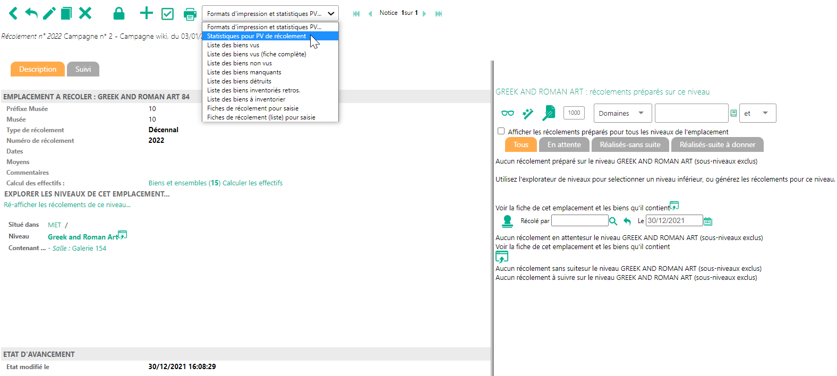
Task: Click 'Calculer les effectifs' link
Action: pos(252,183)
